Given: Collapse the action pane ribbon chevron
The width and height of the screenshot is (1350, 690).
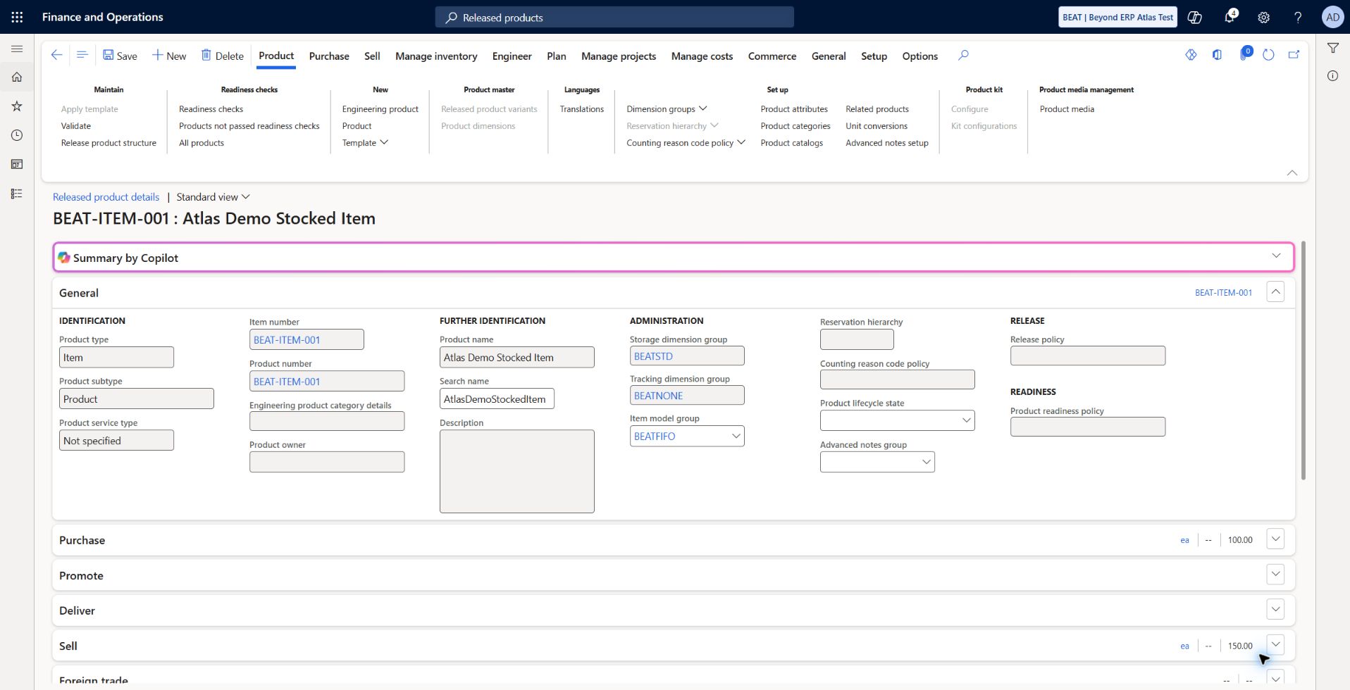Looking at the screenshot, I should (1292, 172).
